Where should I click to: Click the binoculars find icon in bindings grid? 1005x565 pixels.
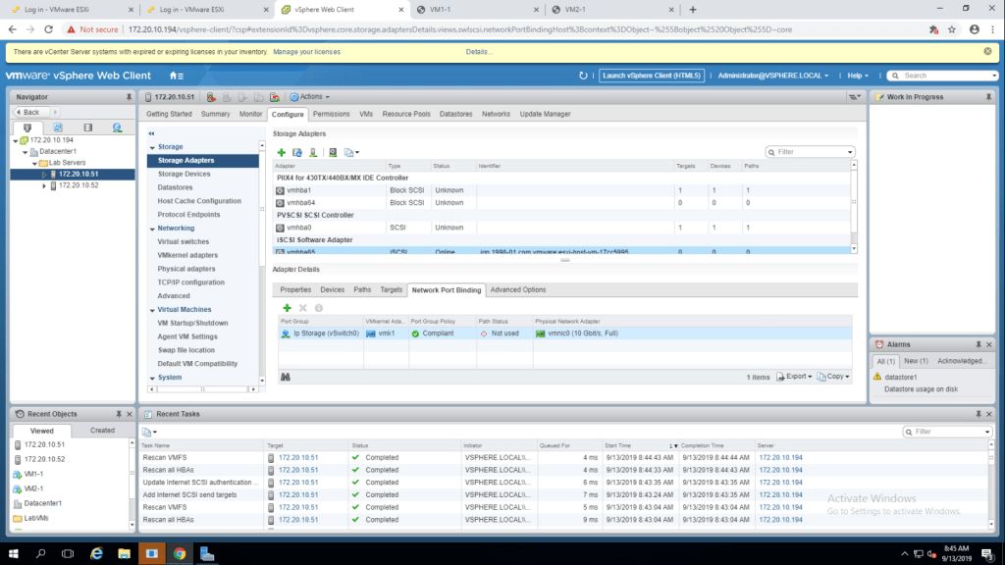click(x=285, y=377)
